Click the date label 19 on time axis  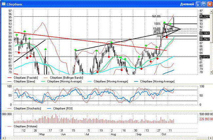[101, 131]
